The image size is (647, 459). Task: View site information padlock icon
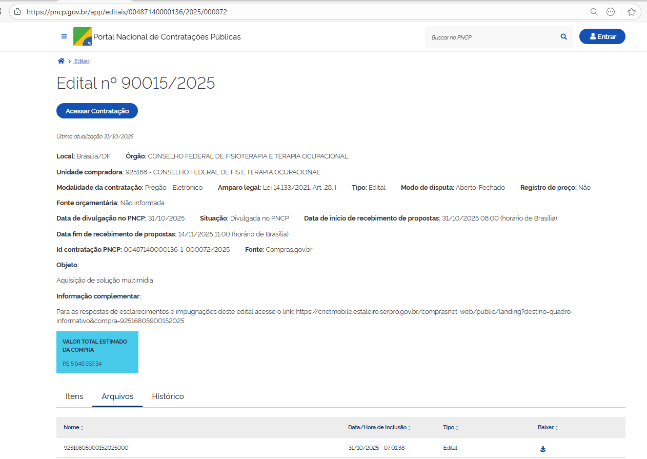pos(17,12)
